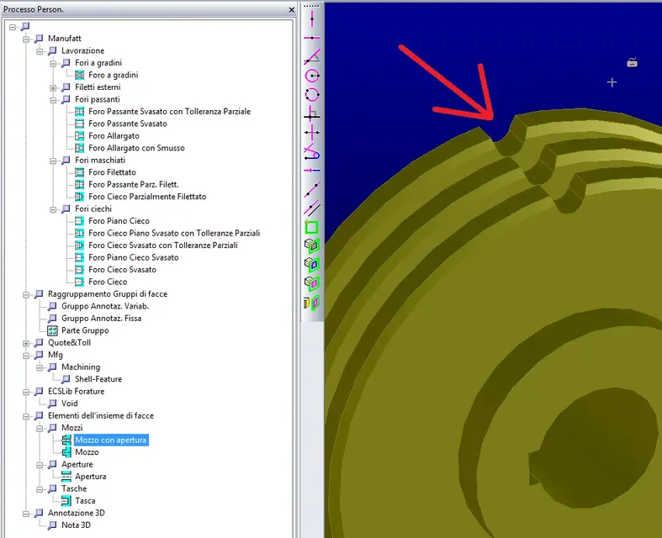Collapse the Fori passanti group

coord(53,99)
